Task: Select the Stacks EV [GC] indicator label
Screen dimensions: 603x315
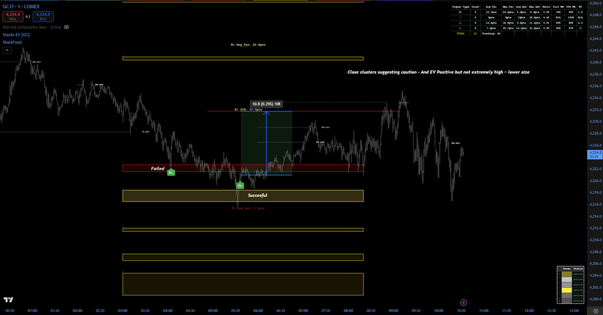Action: 16,35
